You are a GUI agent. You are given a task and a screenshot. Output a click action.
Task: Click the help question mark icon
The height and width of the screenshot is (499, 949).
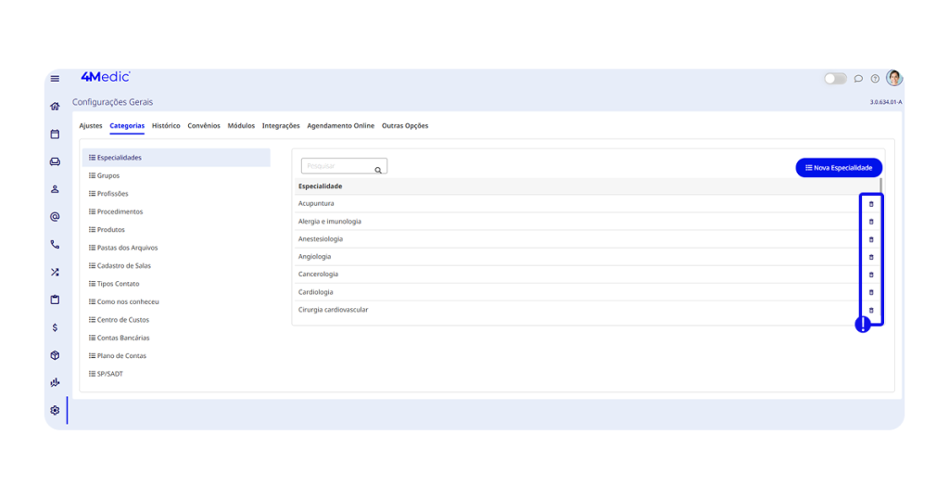(875, 79)
